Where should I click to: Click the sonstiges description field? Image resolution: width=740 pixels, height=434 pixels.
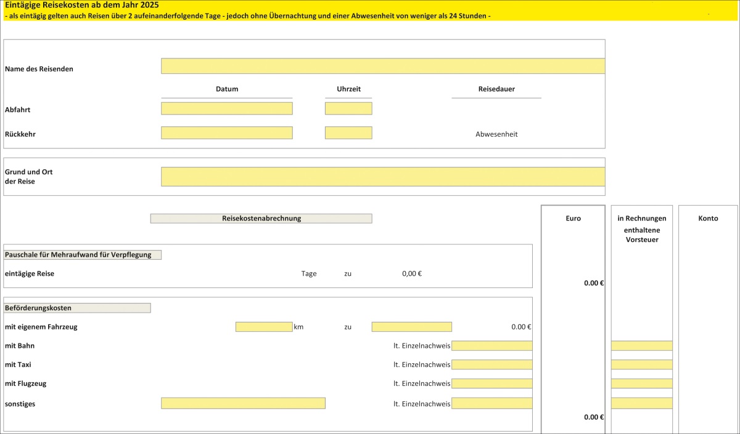pyautogui.click(x=243, y=403)
